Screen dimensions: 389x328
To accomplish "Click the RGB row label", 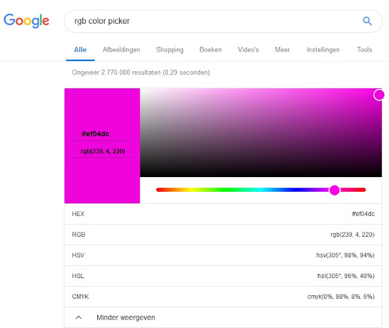I will pyautogui.click(x=78, y=235).
